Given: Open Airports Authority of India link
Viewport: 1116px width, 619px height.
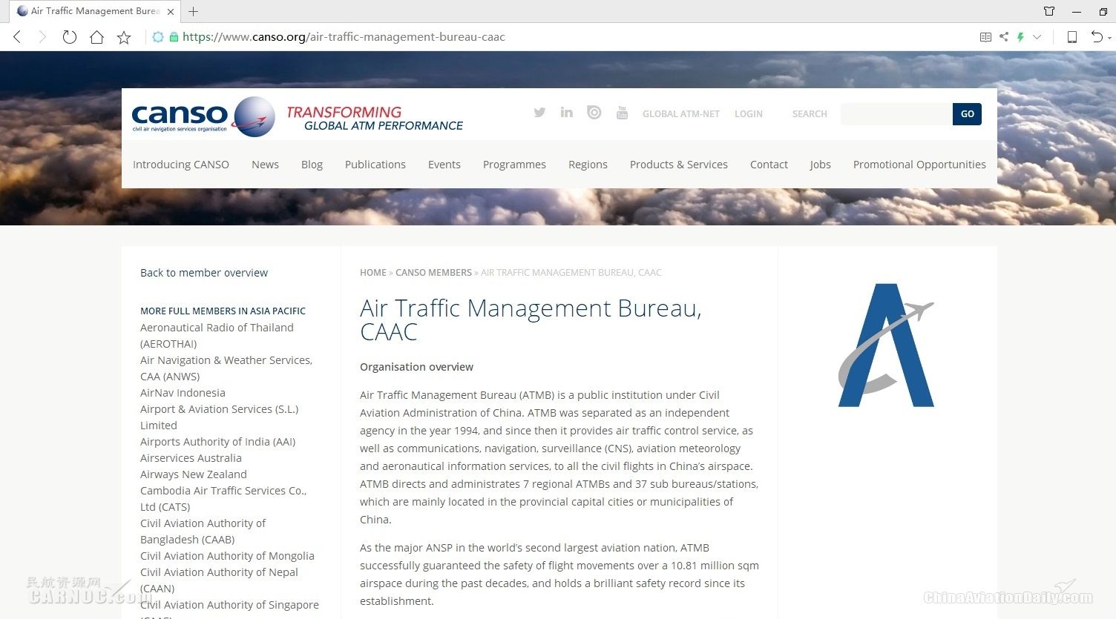Looking at the screenshot, I should click(x=217, y=442).
